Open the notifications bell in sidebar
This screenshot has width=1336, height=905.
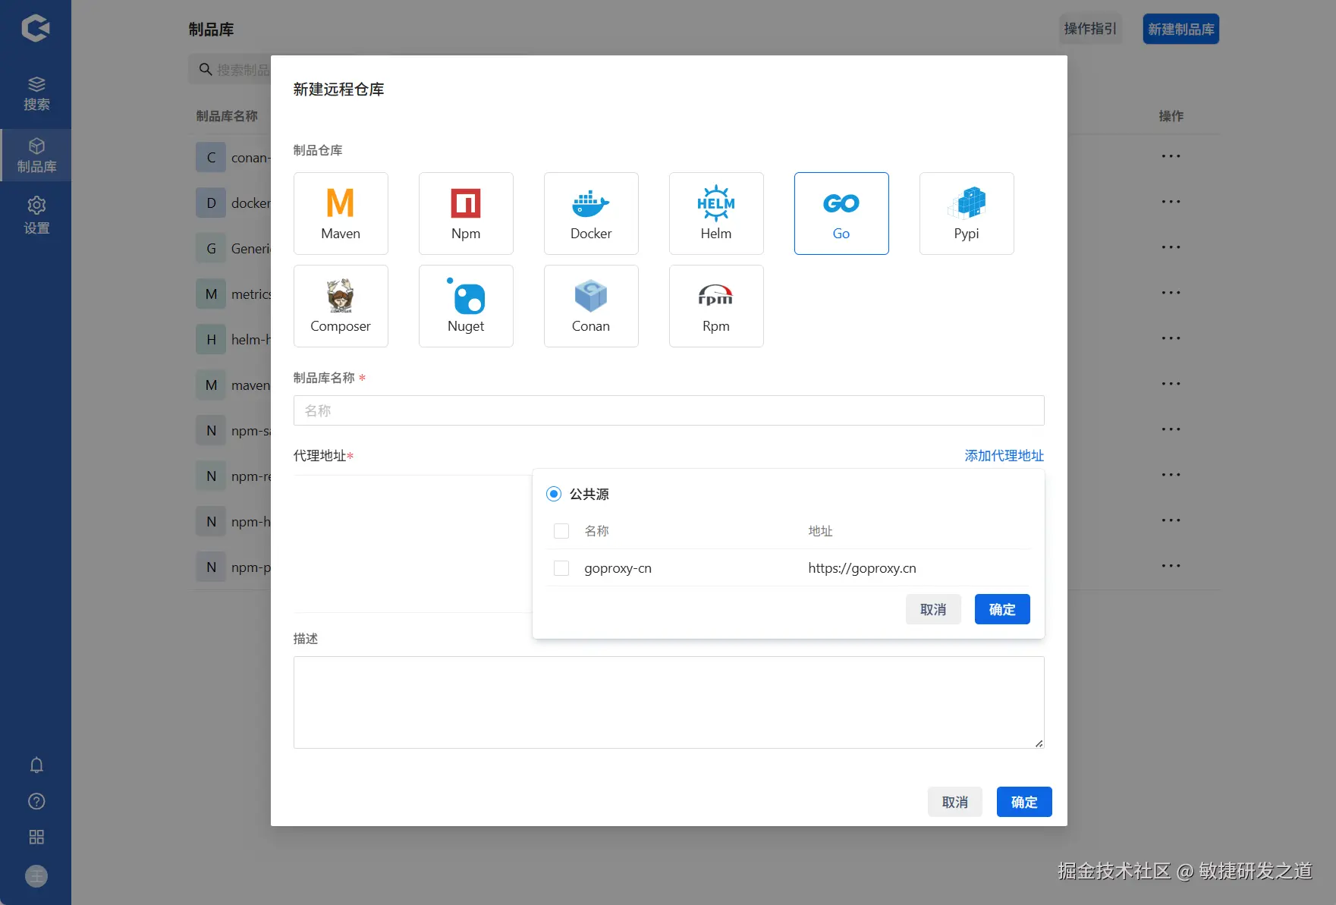[x=36, y=765]
